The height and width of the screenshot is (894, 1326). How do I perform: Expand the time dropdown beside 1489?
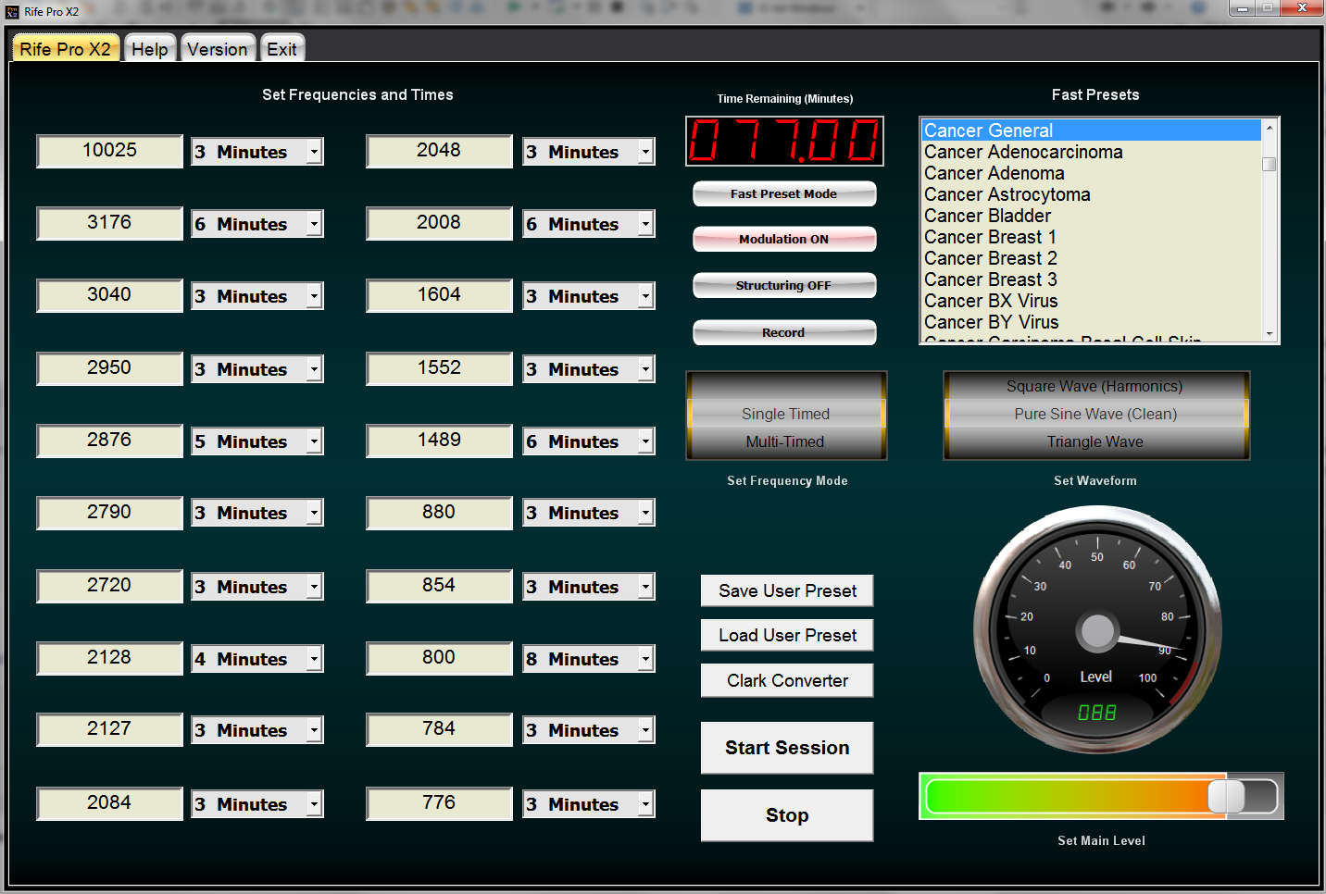(646, 441)
